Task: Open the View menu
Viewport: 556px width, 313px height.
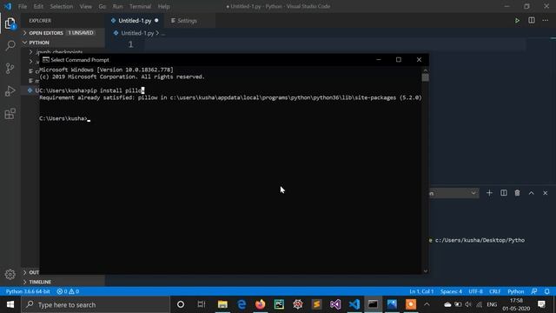Action: point(85,6)
